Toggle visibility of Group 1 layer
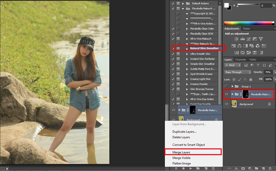Viewport: 276px width, 171px height. (226, 86)
